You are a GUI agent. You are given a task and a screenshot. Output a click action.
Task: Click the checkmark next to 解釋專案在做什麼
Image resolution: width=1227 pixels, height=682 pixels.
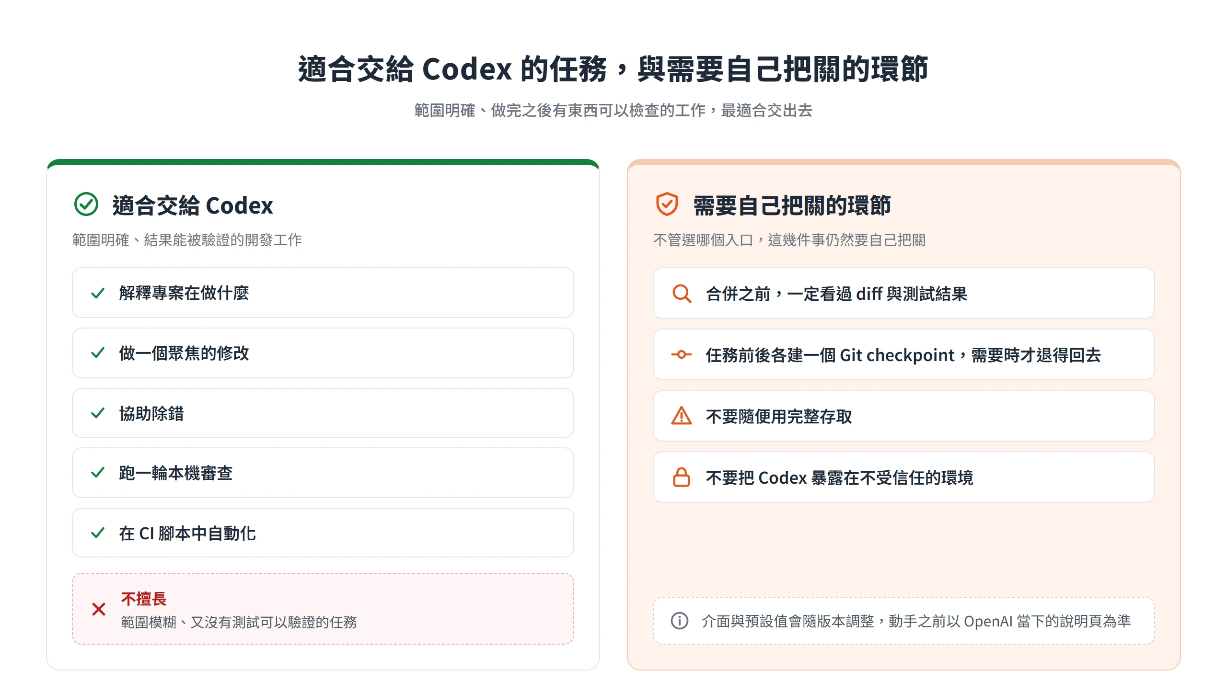point(98,293)
